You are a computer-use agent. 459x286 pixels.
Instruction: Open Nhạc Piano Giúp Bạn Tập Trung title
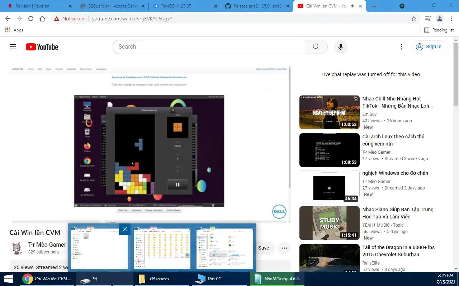[398, 213]
